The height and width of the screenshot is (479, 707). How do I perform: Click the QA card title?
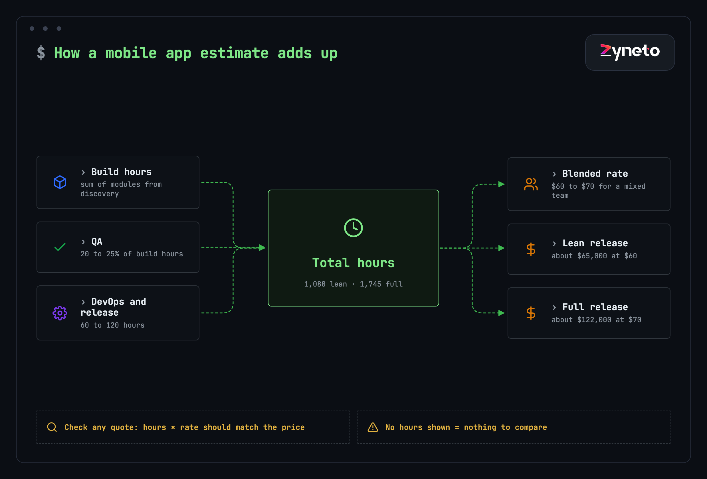pyautogui.click(x=97, y=241)
